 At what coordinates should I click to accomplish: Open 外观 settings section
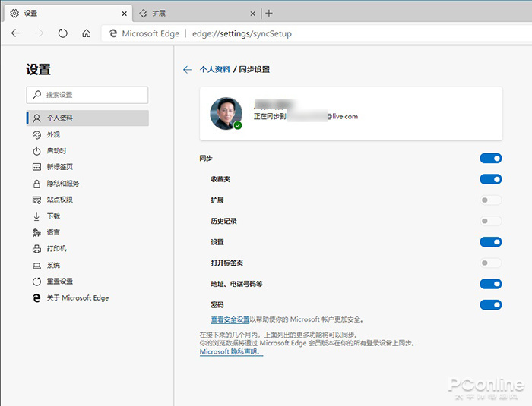pos(87,134)
